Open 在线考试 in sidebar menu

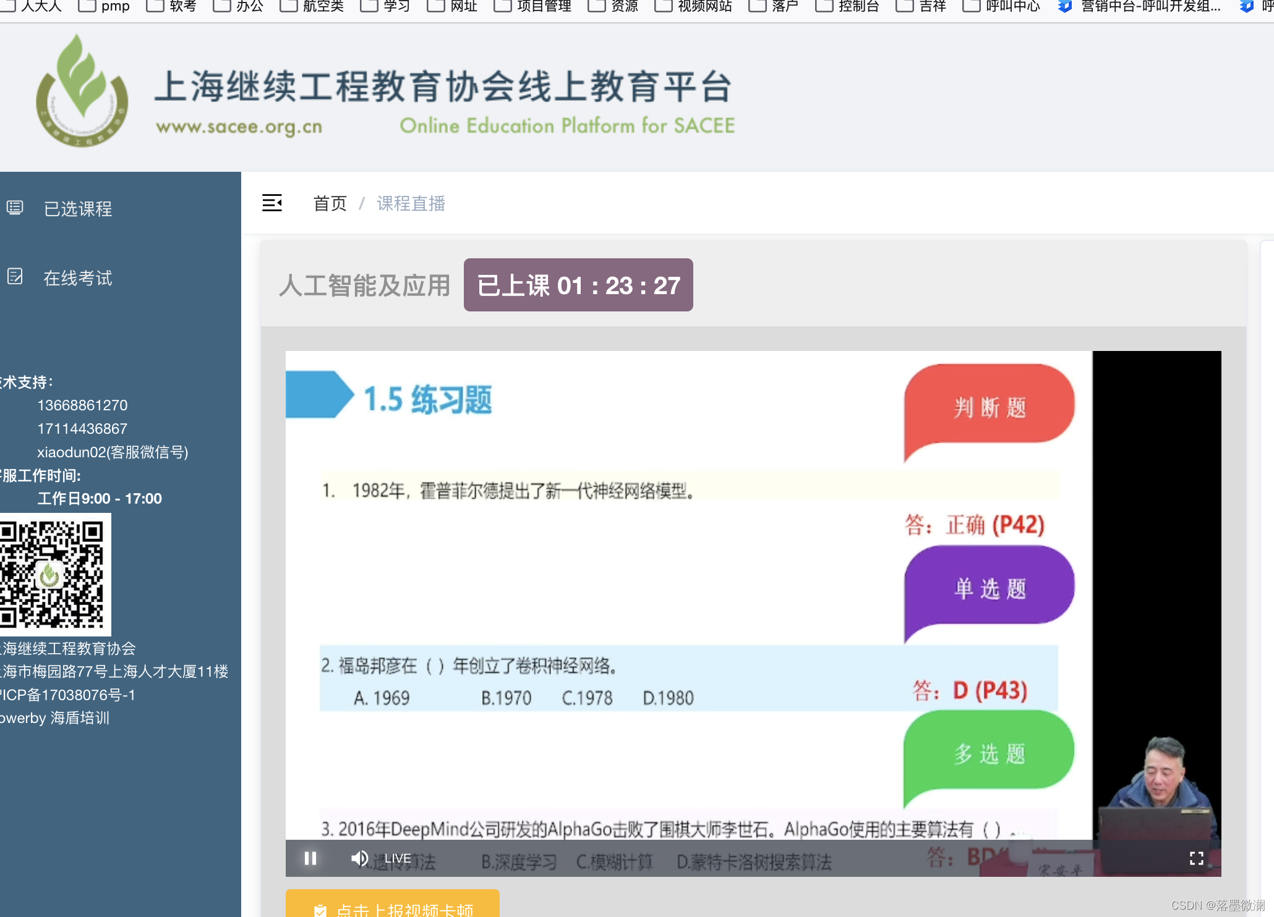(78, 278)
